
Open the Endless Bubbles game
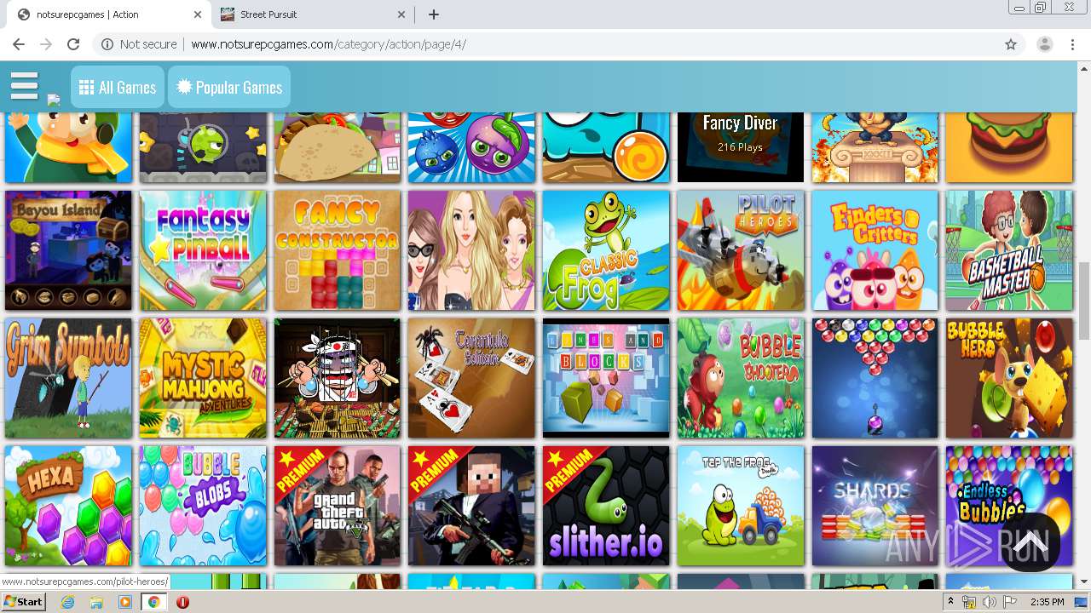click(x=1009, y=506)
